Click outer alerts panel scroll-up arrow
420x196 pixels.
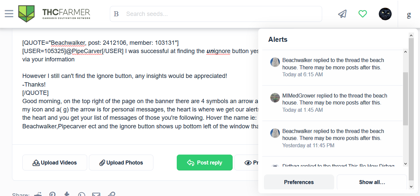pyautogui.click(x=411, y=35)
